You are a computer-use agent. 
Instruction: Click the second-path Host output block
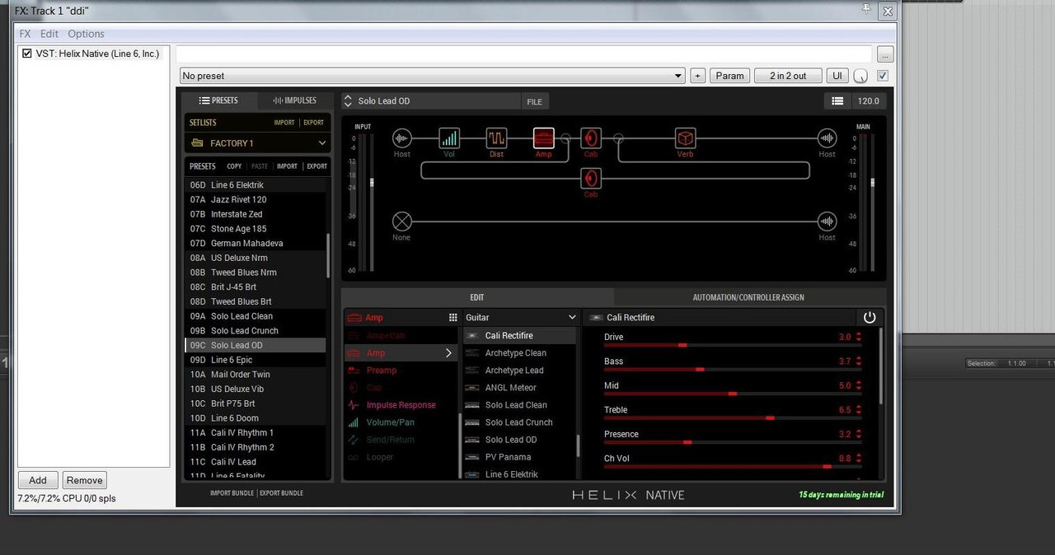827,221
